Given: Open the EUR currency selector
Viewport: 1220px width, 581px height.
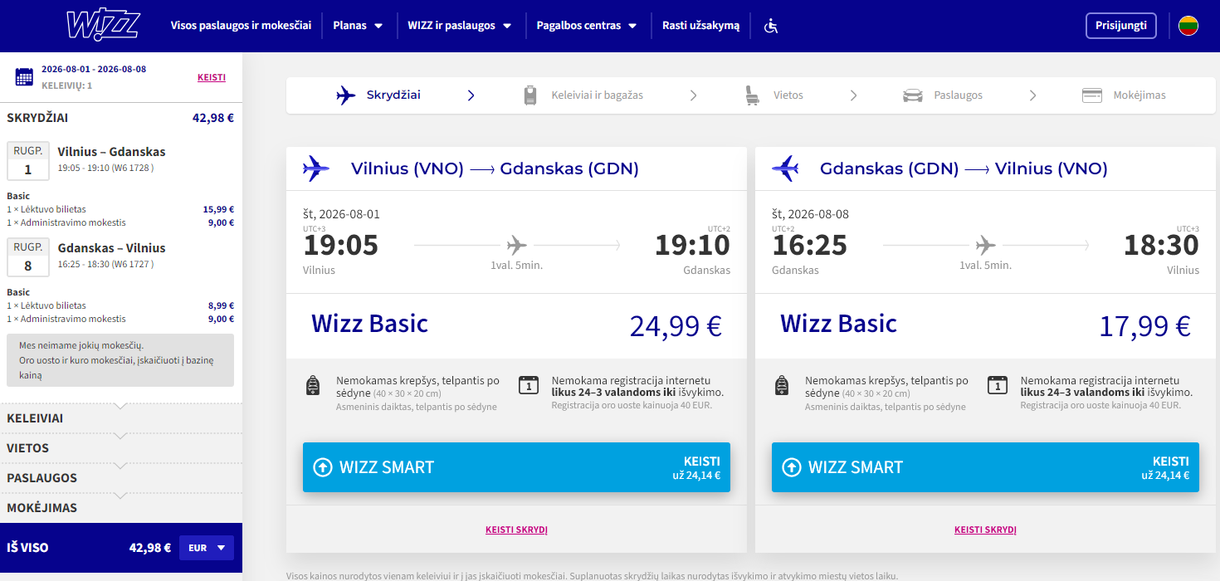Looking at the screenshot, I should [x=207, y=548].
